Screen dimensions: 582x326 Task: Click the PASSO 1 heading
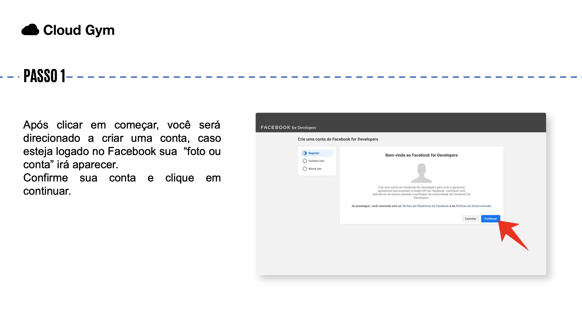[x=44, y=76]
